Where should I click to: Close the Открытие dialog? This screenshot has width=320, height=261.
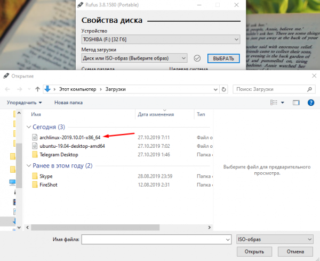314,76
